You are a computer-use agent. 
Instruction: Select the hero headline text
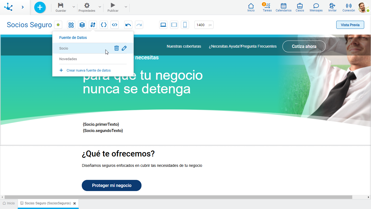[x=143, y=82]
